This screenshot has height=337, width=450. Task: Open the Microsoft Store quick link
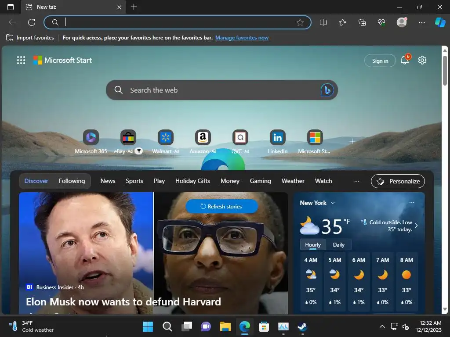click(x=315, y=142)
